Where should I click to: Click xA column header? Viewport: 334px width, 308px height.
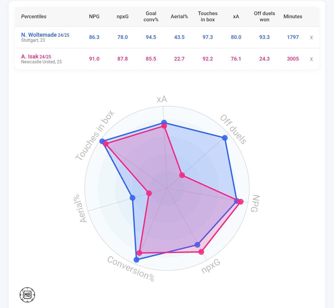[x=236, y=17]
